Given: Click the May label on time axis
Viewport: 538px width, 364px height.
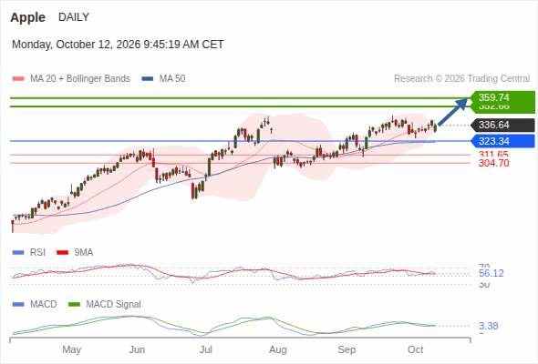Looking at the screenshot, I should tap(72, 350).
